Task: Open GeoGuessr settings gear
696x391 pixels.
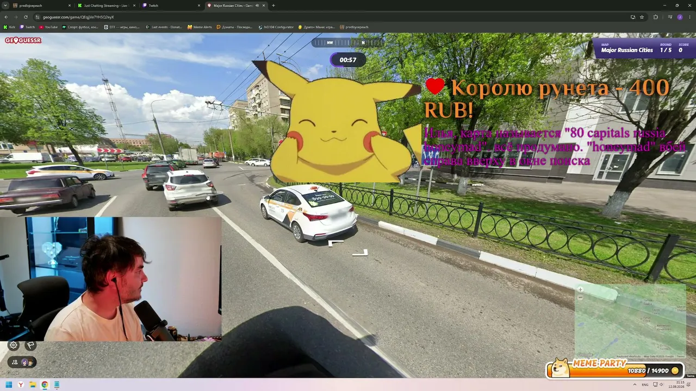Action: click(14, 345)
